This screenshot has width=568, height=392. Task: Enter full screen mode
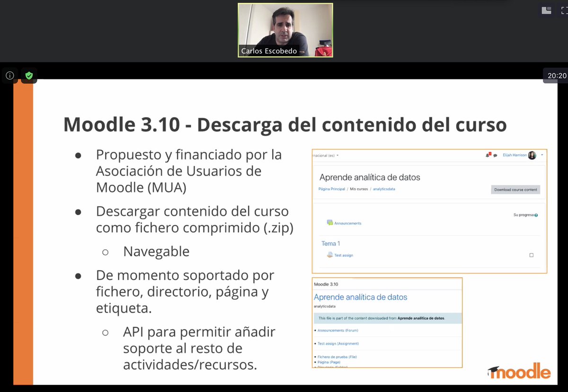564,11
